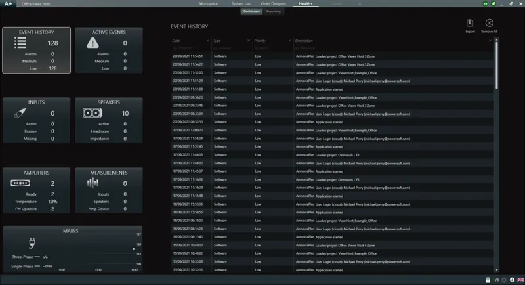Click the green A+ account icon

tap(485, 4)
